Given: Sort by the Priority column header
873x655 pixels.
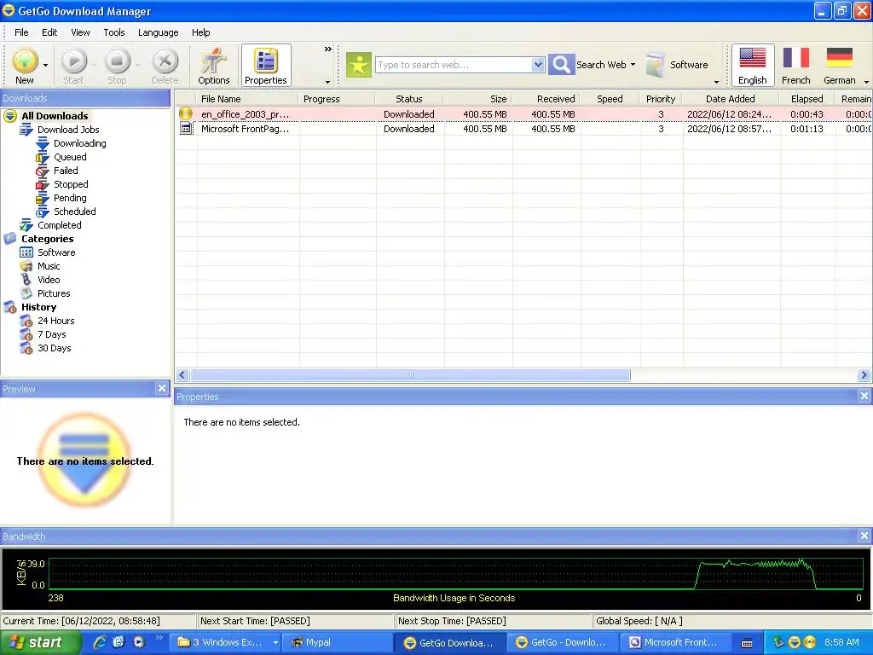Looking at the screenshot, I should point(661,99).
